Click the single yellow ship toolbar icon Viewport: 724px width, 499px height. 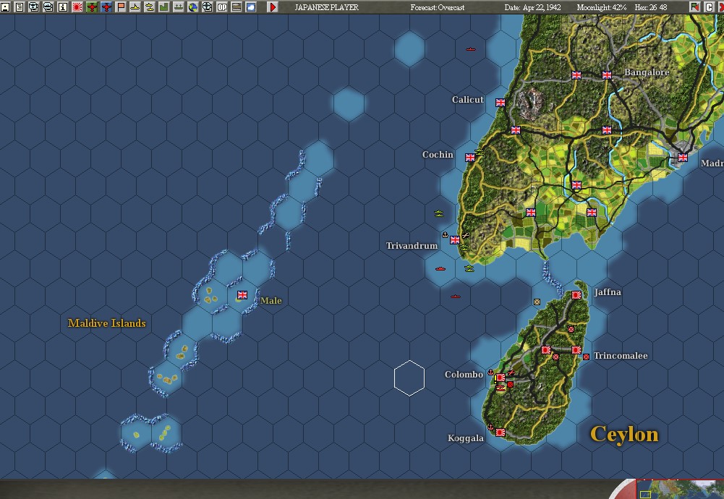[135, 7]
